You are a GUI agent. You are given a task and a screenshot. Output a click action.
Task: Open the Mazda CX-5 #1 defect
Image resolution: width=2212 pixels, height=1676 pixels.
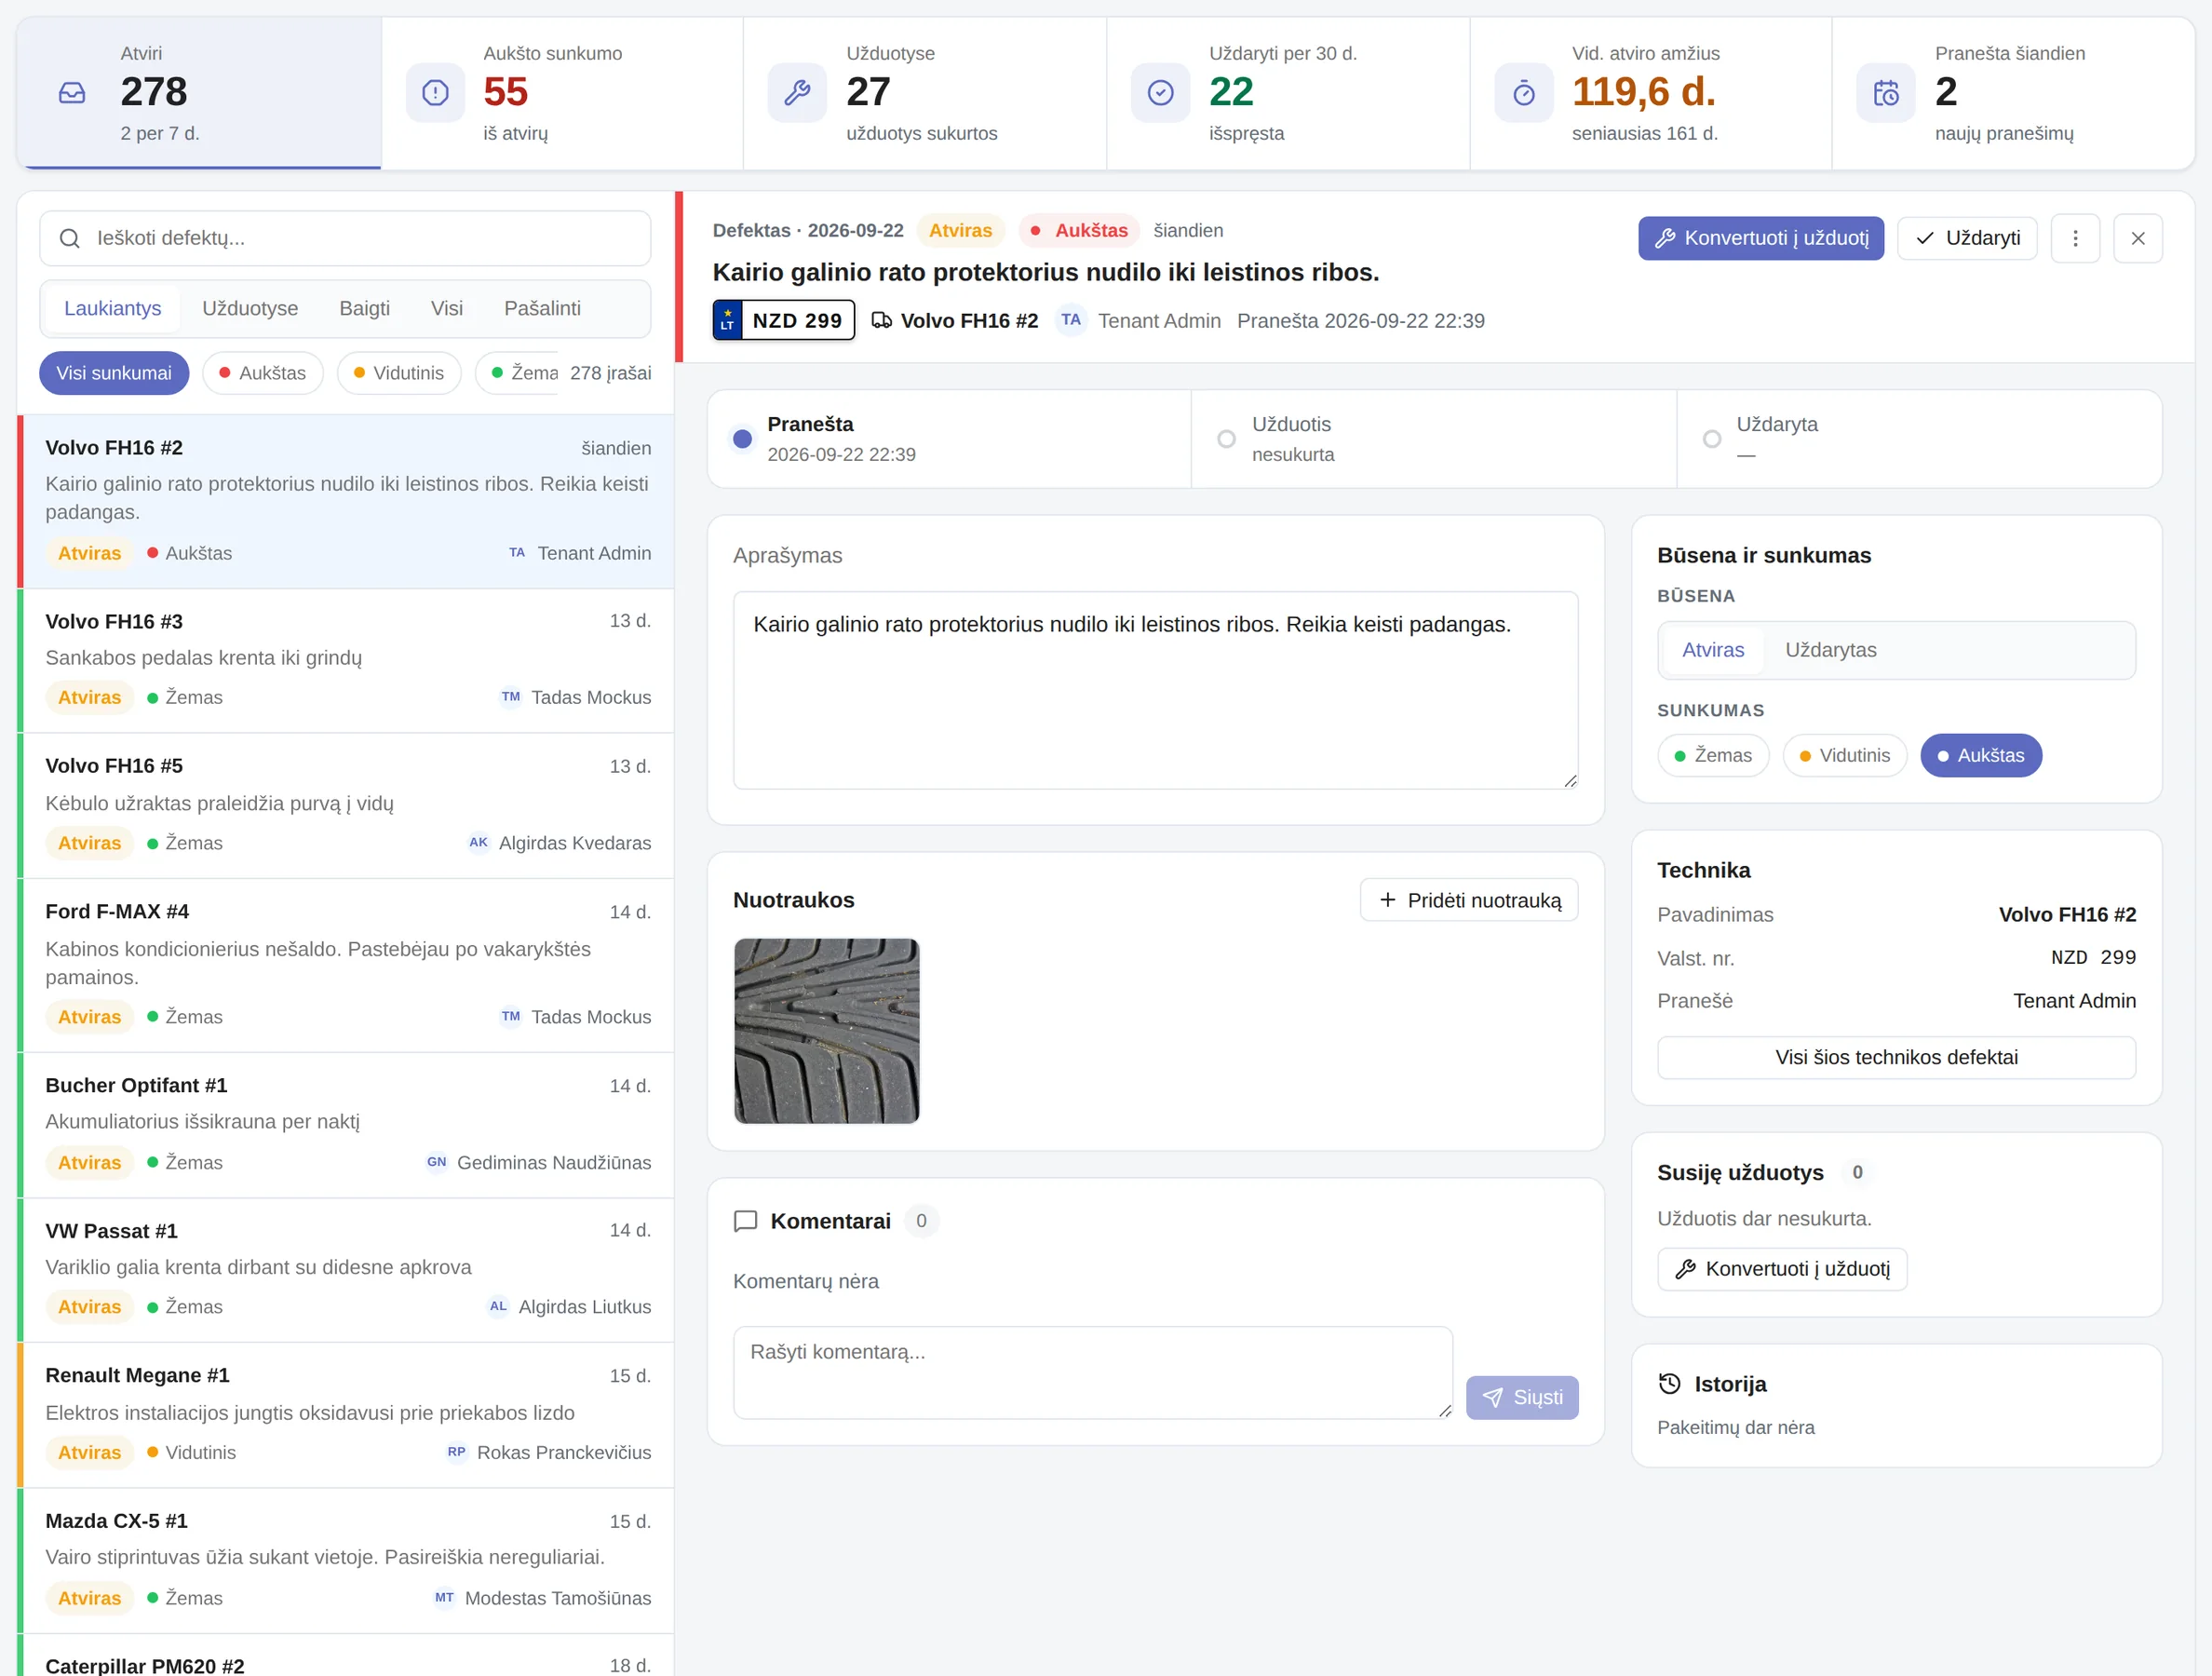tap(347, 1561)
